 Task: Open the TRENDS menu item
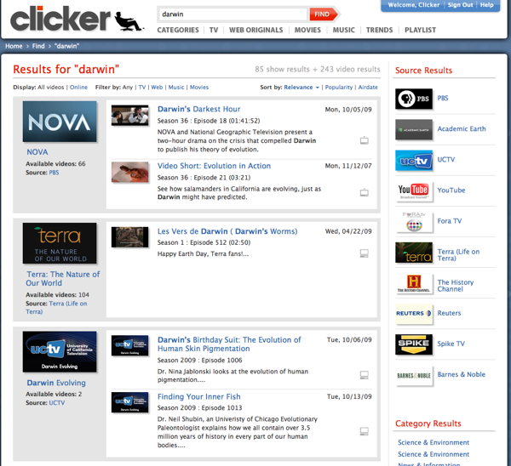tap(379, 30)
